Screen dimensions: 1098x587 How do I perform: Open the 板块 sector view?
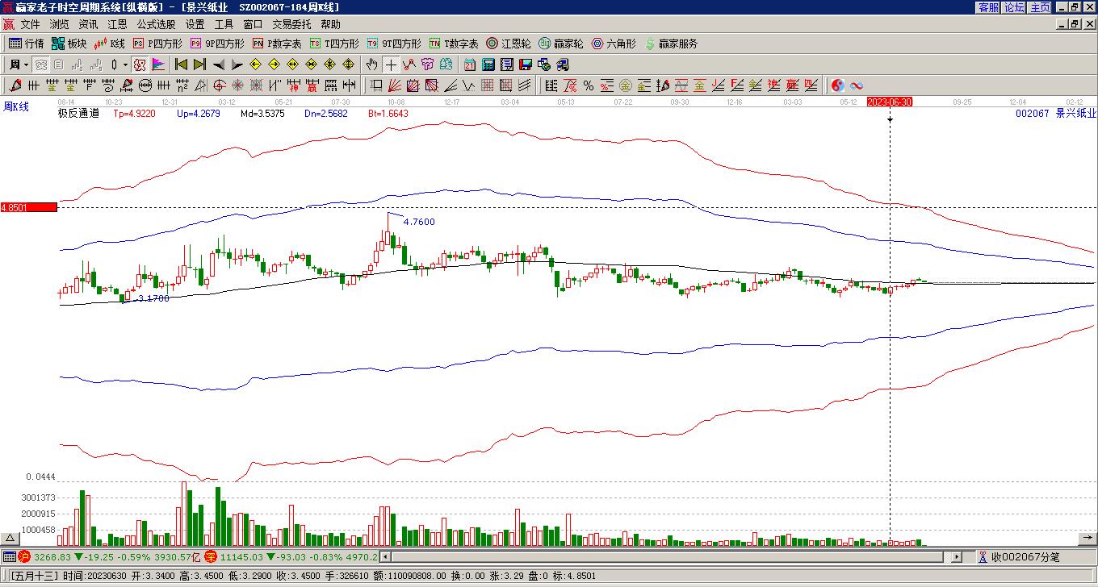[x=69, y=44]
